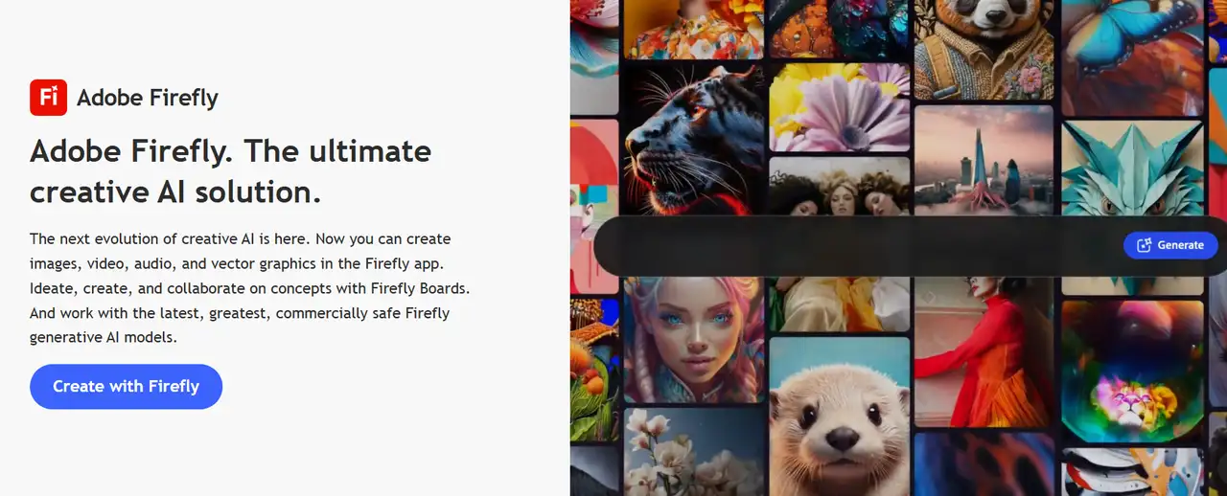Open the three sleeping women thumbnail
The width and height of the screenshot is (1227, 496).
tap(840, 189)
